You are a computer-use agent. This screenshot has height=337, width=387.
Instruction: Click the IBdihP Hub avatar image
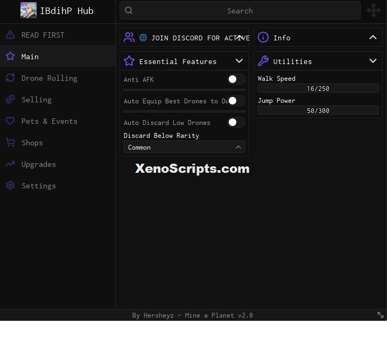(x=29, y=10)
